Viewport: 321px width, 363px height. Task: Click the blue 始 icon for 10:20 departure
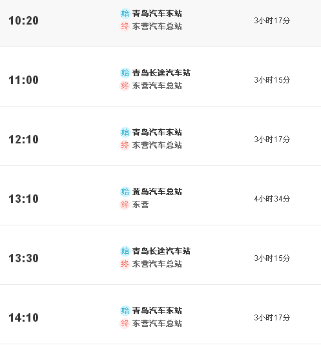point(125,14)
